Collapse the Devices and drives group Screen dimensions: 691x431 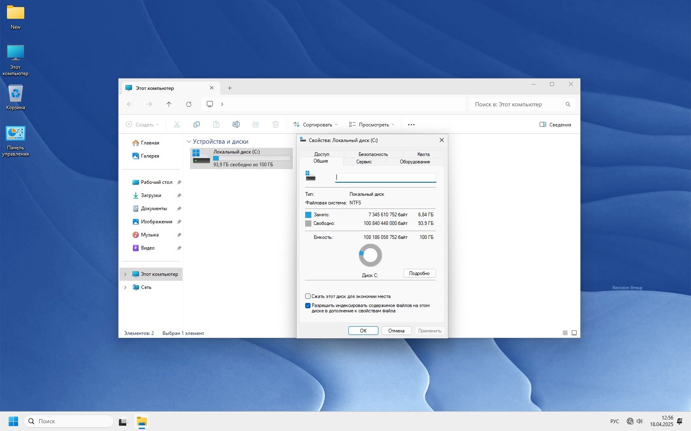(189, 142)
